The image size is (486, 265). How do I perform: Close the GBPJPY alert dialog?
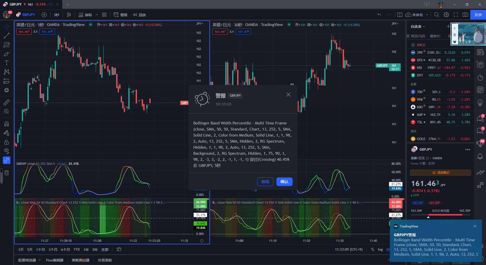pyautogui.click(x=288, y=95)
